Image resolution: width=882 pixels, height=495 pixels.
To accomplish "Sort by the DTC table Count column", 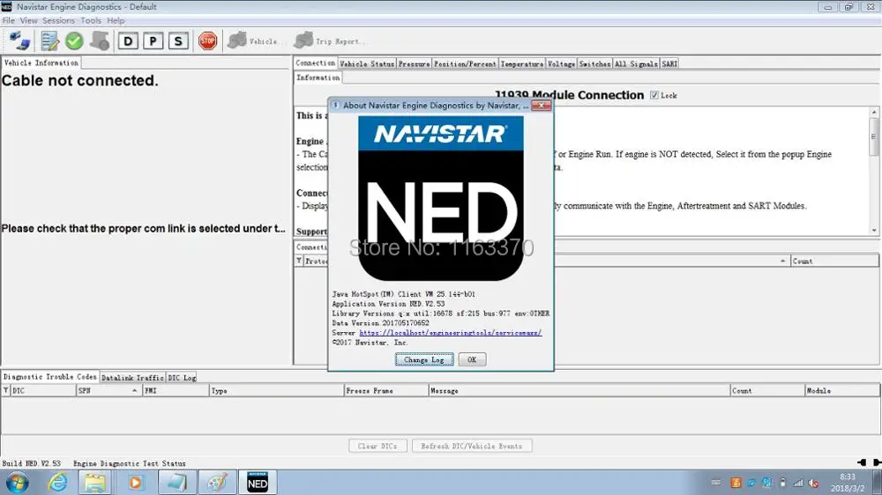I will (x=767, y=390).
